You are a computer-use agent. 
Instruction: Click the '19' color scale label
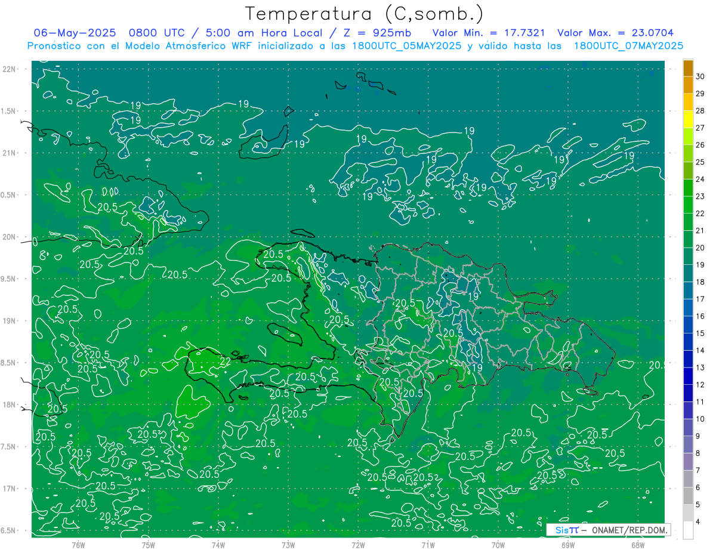(701, 265)
